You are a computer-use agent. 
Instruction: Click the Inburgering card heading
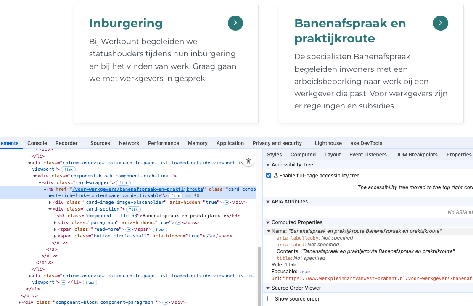coord(126,24)
